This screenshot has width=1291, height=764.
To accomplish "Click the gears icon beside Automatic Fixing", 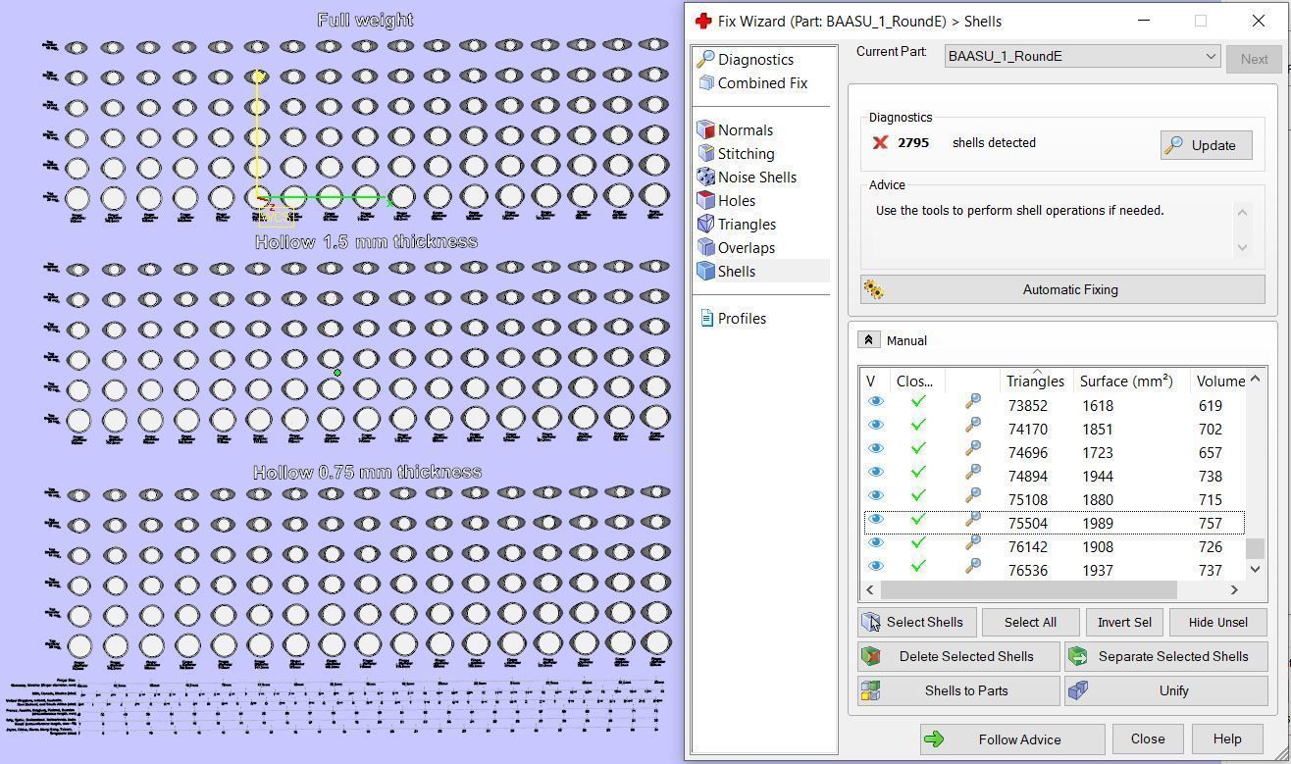I will tap(873, 289).
